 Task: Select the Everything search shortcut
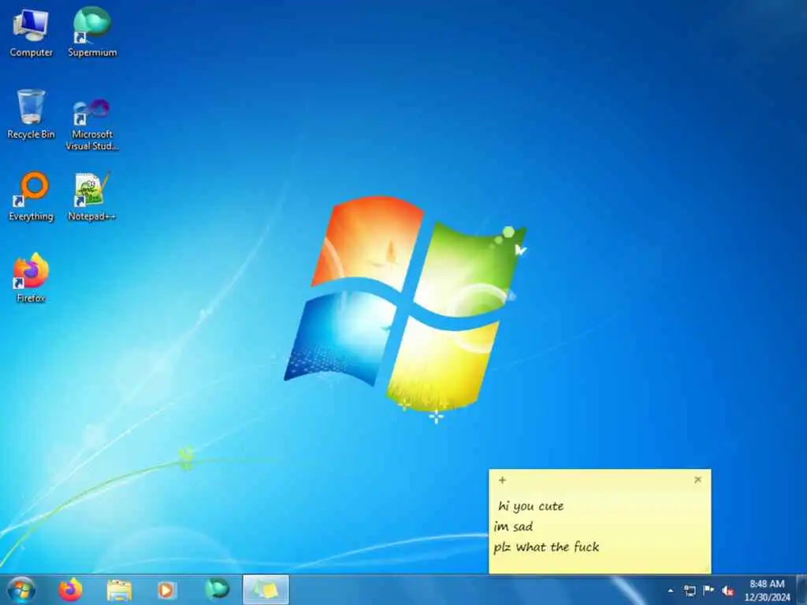pos(31,196)
